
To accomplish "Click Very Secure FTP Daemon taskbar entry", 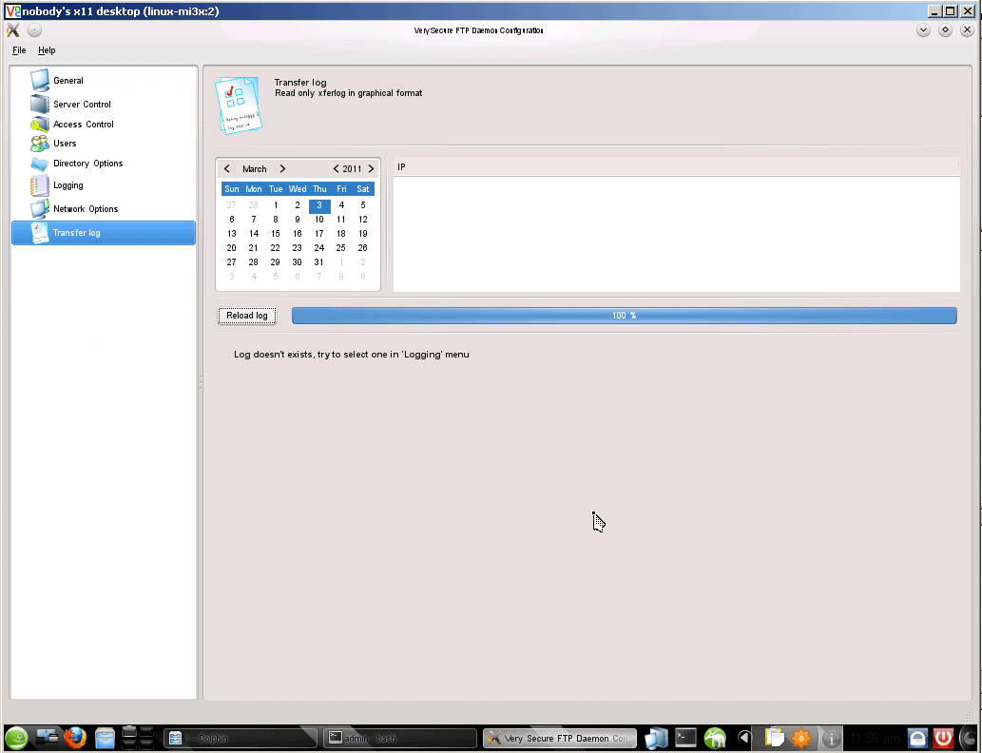I will [560, 738].
